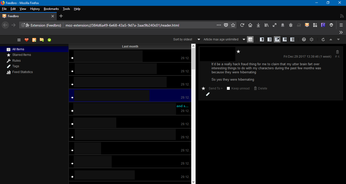The image size is (346, 184).
Task: Open the History menu
Action: coord(35,9)
